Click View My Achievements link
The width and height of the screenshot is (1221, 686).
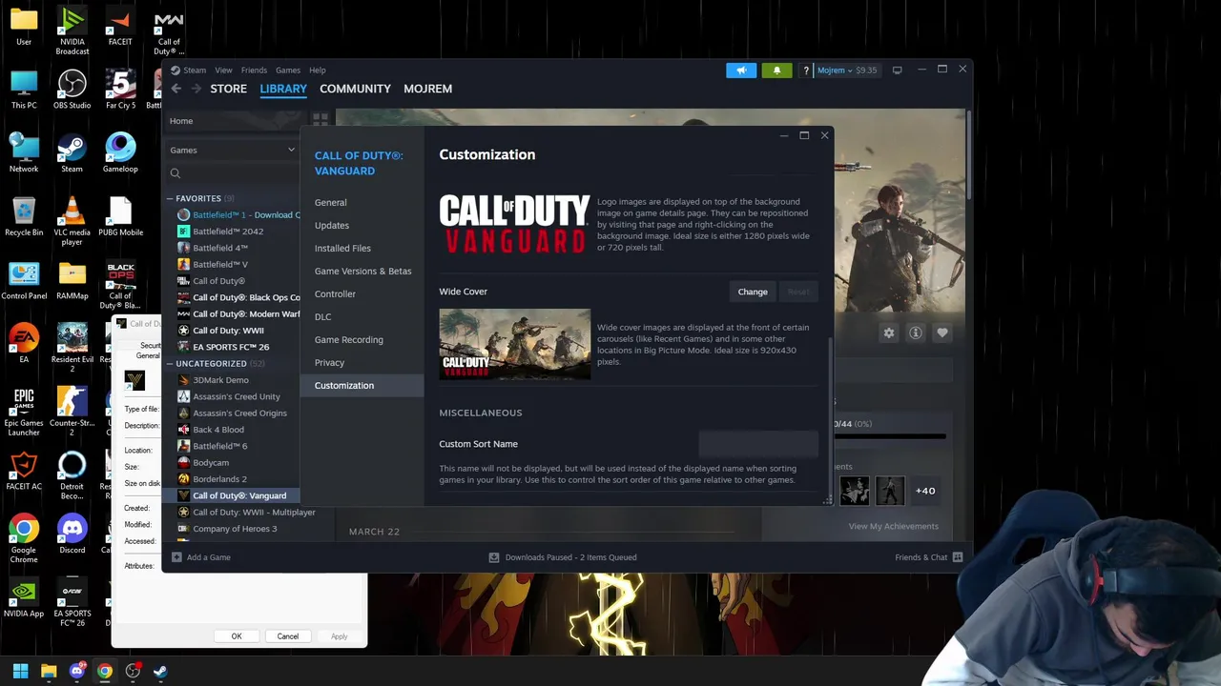(x=894, y=526)
